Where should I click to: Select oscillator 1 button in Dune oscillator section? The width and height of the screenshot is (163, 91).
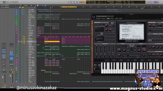(110, 23)
